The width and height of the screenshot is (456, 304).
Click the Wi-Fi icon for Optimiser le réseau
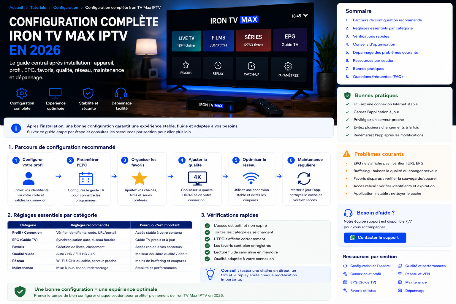coord(251,178)
